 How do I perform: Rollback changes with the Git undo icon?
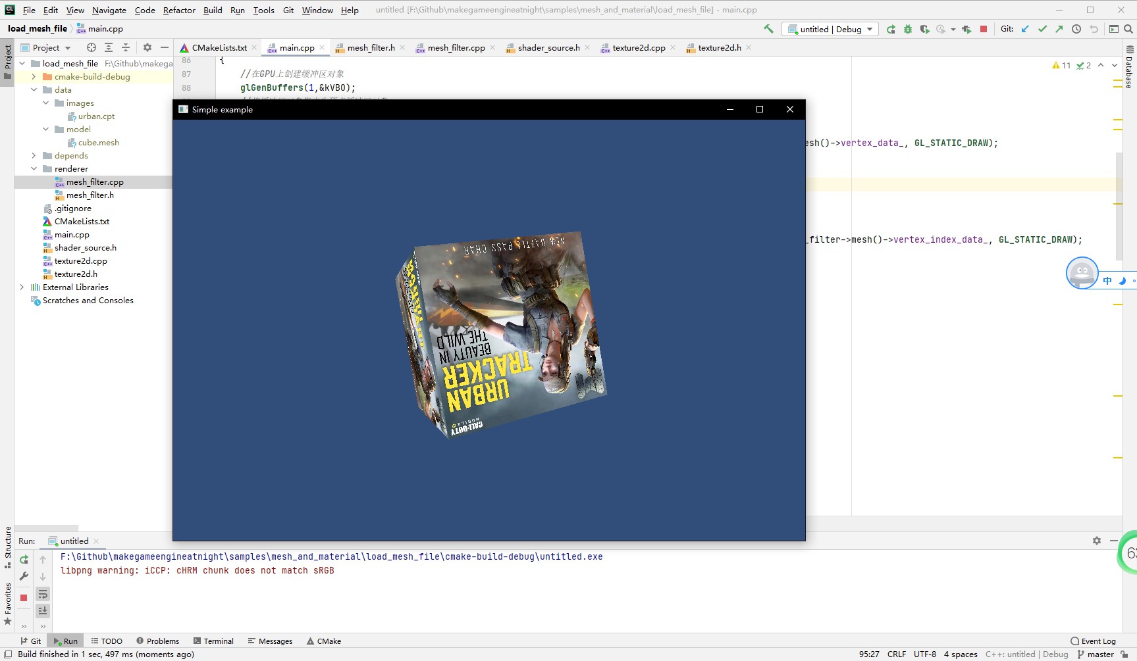tap(1094, 29)
